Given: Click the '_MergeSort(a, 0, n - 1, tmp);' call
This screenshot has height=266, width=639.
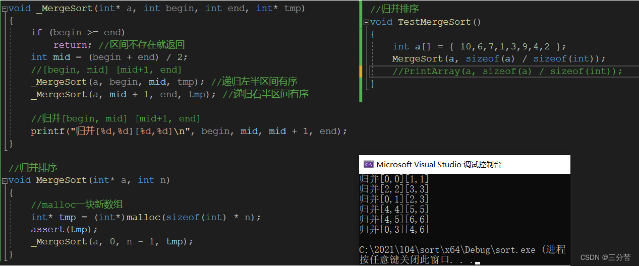Looking at the screenshot, I should 112,242.
